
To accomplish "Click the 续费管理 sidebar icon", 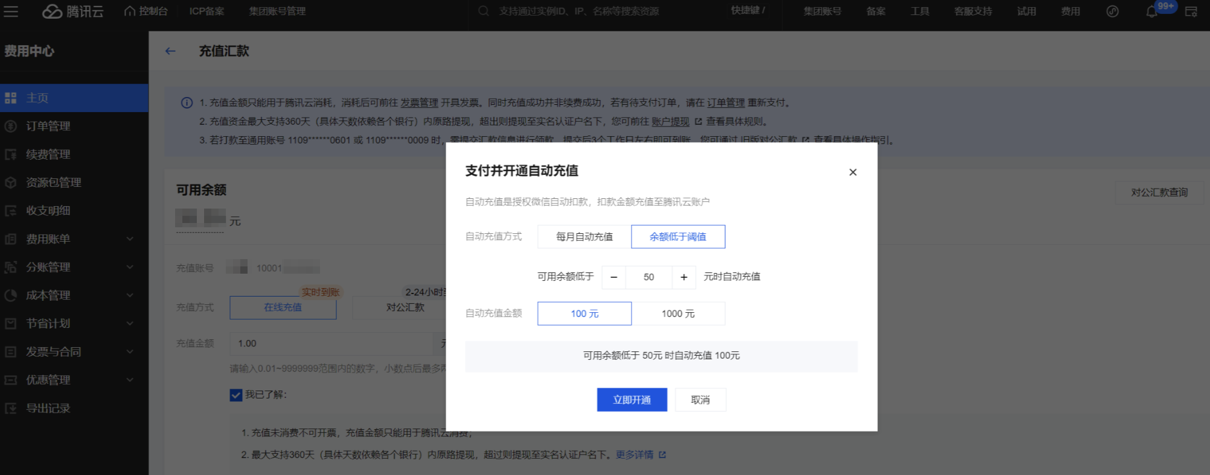I will pos(10,154).
